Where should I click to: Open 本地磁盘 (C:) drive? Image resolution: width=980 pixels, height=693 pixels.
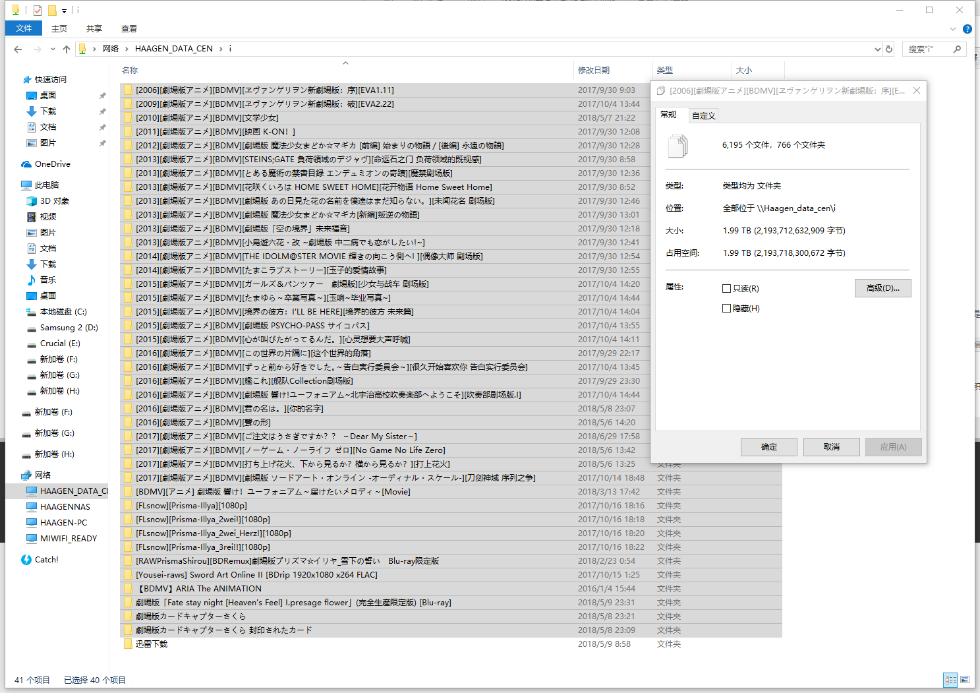(x=63, y=311)
